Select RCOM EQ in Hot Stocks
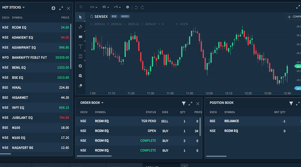 (x=35, y=27)
